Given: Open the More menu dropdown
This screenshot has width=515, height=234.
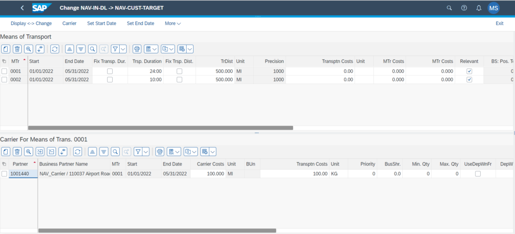Looking at the screenshot, I should click(173, 23).
